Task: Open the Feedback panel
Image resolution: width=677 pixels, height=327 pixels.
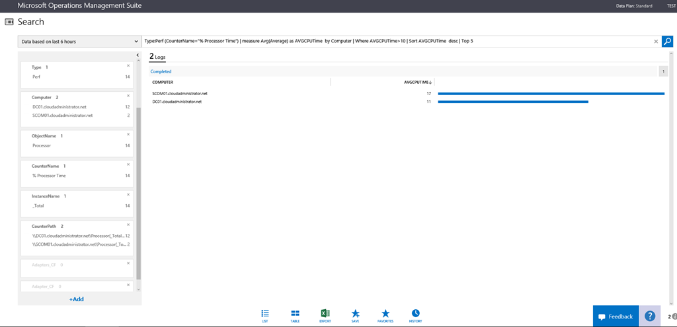Action: click(616, 316)
